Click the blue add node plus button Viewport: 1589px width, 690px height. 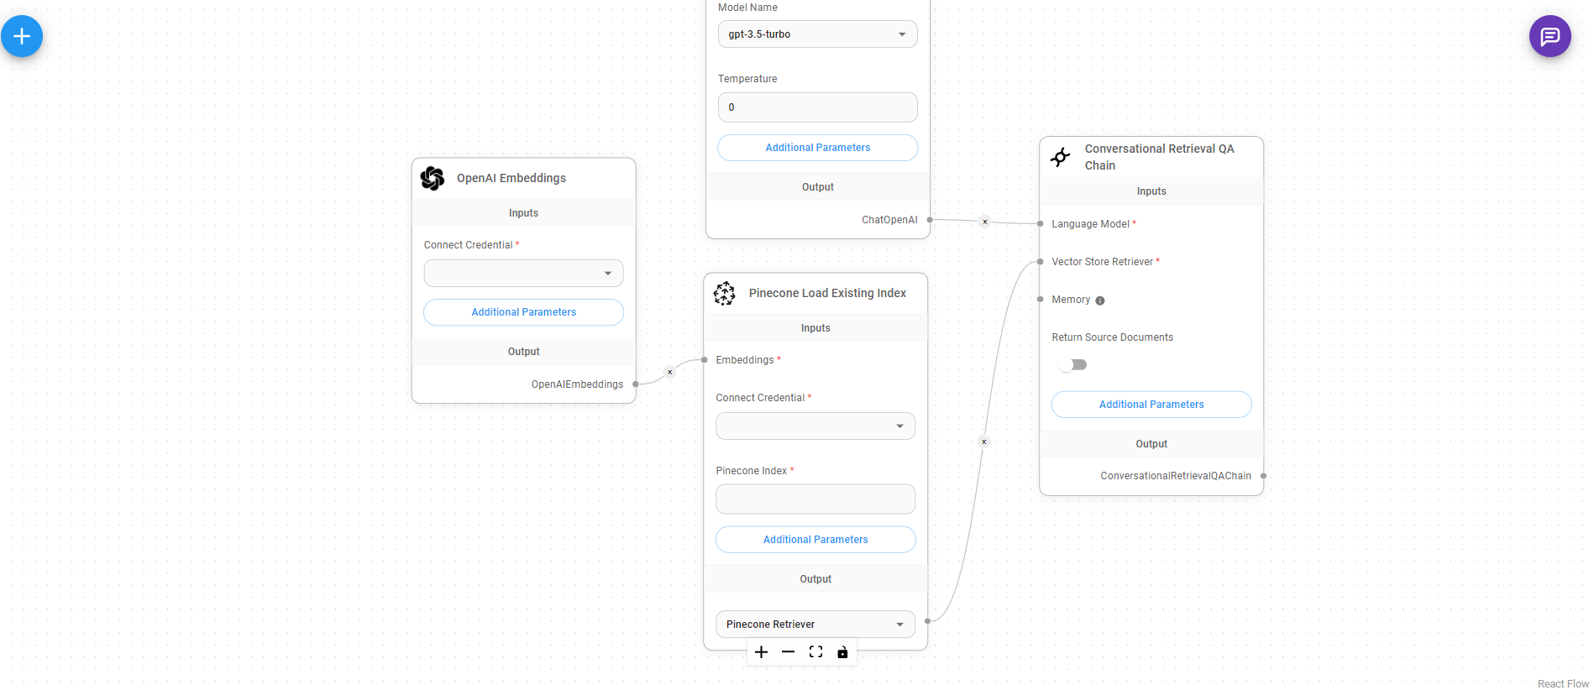tap(22, 36)
